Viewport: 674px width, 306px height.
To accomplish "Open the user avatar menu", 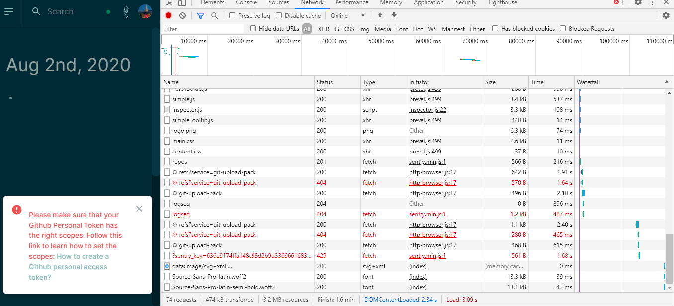I will [x=145, y=11].
